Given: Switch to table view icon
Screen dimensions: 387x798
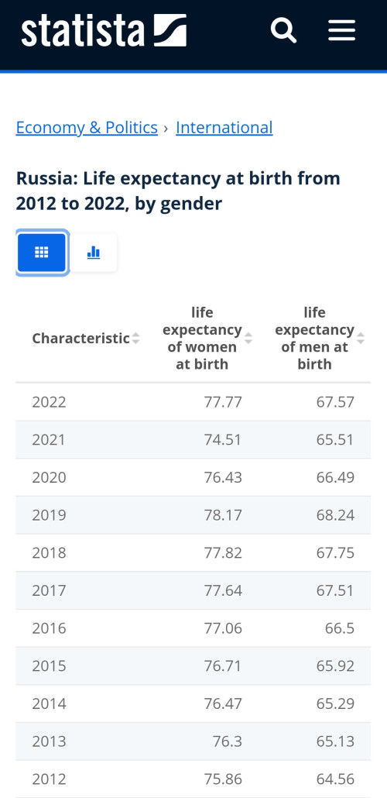Looking at the screenshot, I should point(42,253).
